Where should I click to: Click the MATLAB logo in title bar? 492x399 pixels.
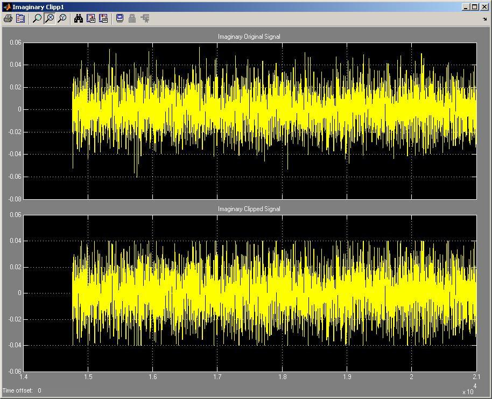click(6, 7)
